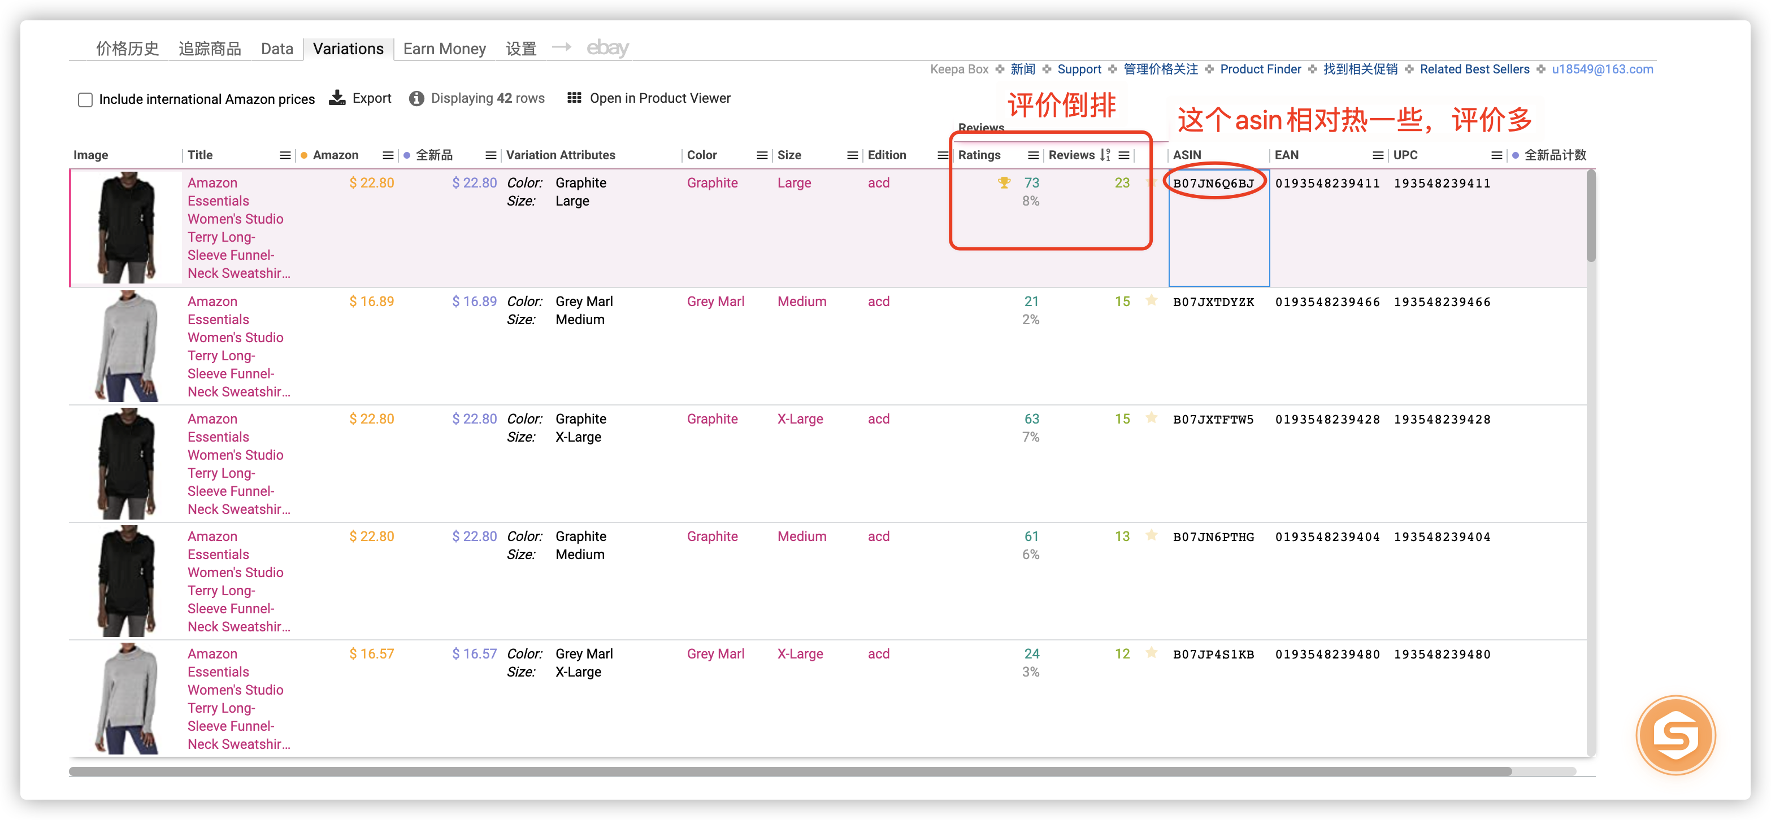The width and height of the screenshot is (1771, 820).
Task: Open product title in the Graphite Medium row
Action: click(x=238, y=582)
